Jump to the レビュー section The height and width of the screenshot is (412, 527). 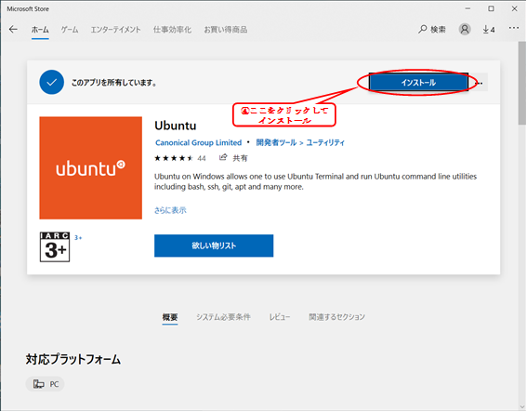[279, 317]
